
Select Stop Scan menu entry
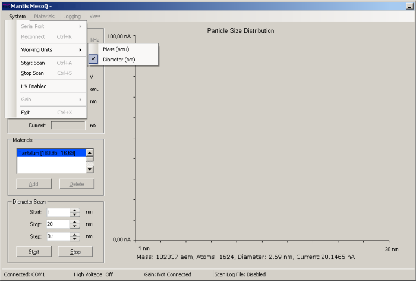click(52, 73)
